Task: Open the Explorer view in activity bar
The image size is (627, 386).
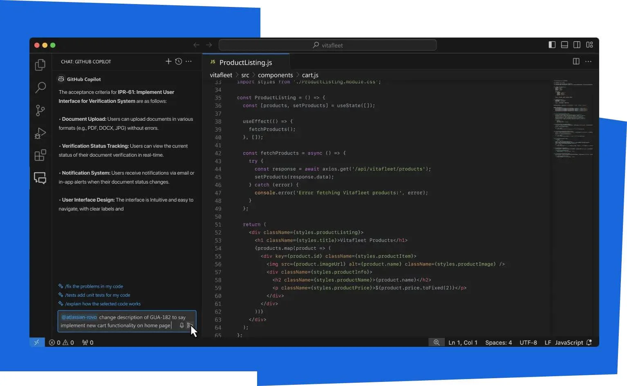Action: pyautogui.click(x=40, y=65)
